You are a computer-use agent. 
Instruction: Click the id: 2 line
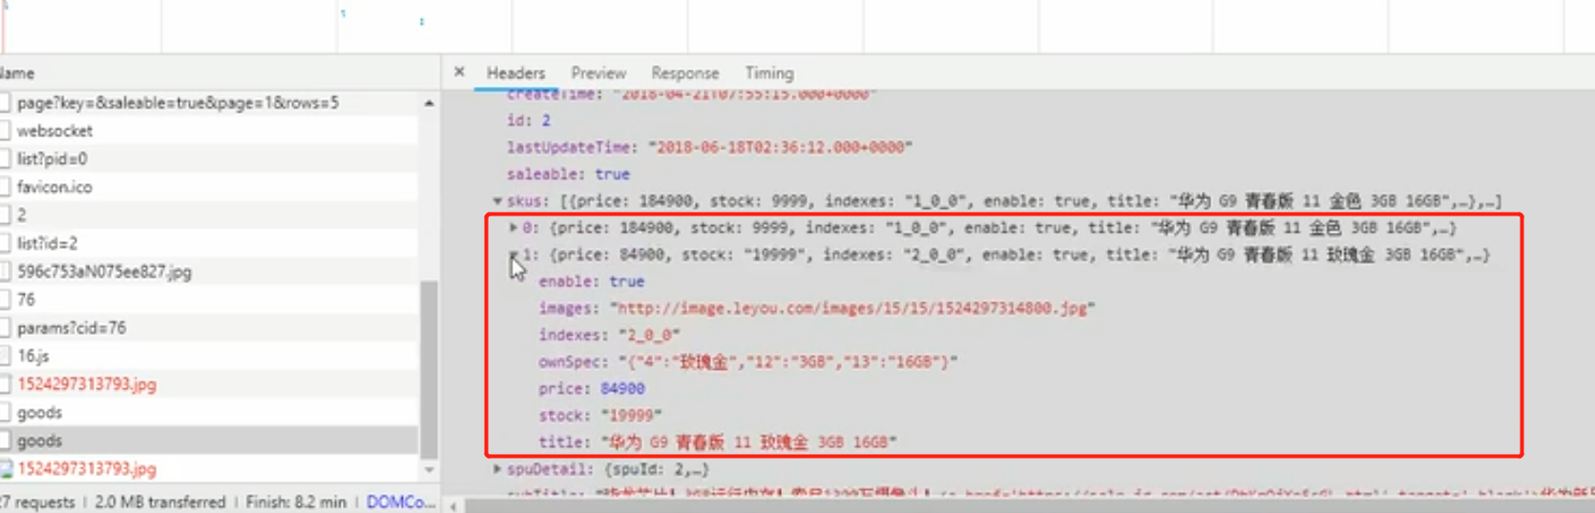coord(529,120)
